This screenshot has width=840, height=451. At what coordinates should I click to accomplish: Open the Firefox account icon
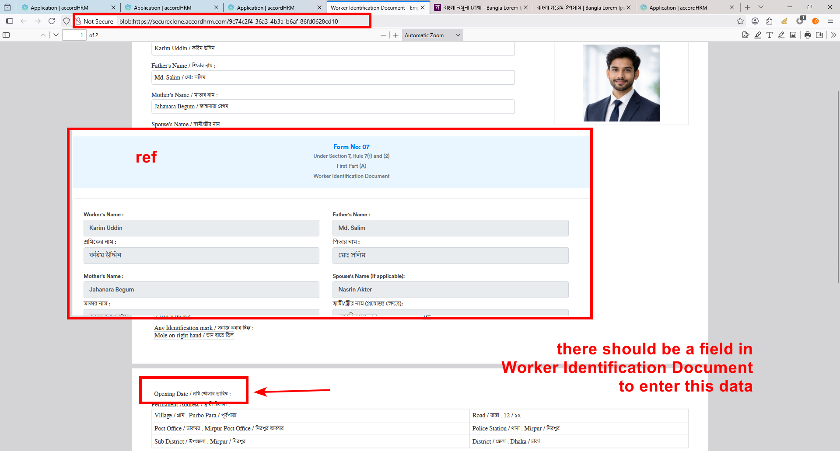[755, 21]
